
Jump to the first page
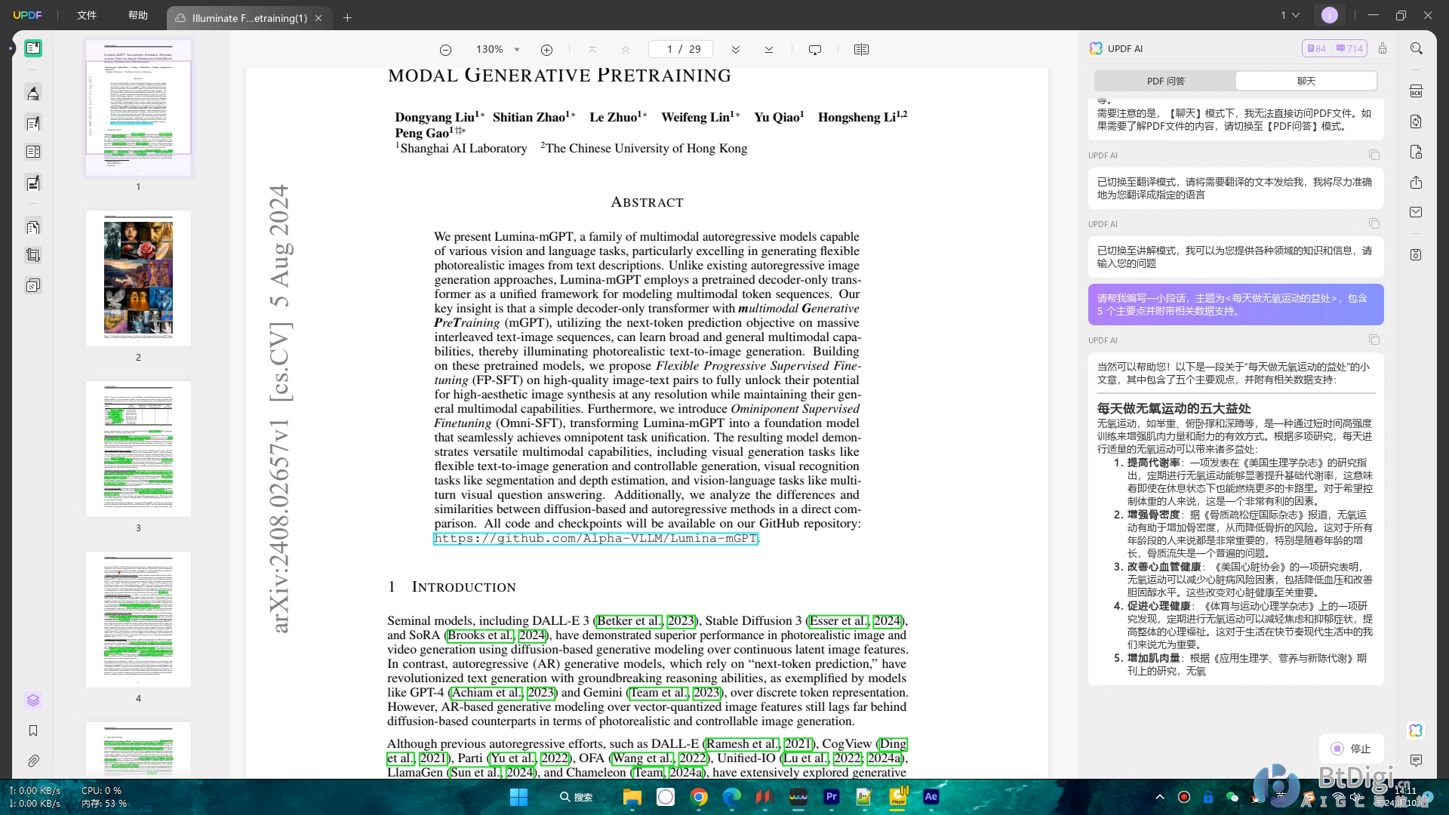point(592,50)
